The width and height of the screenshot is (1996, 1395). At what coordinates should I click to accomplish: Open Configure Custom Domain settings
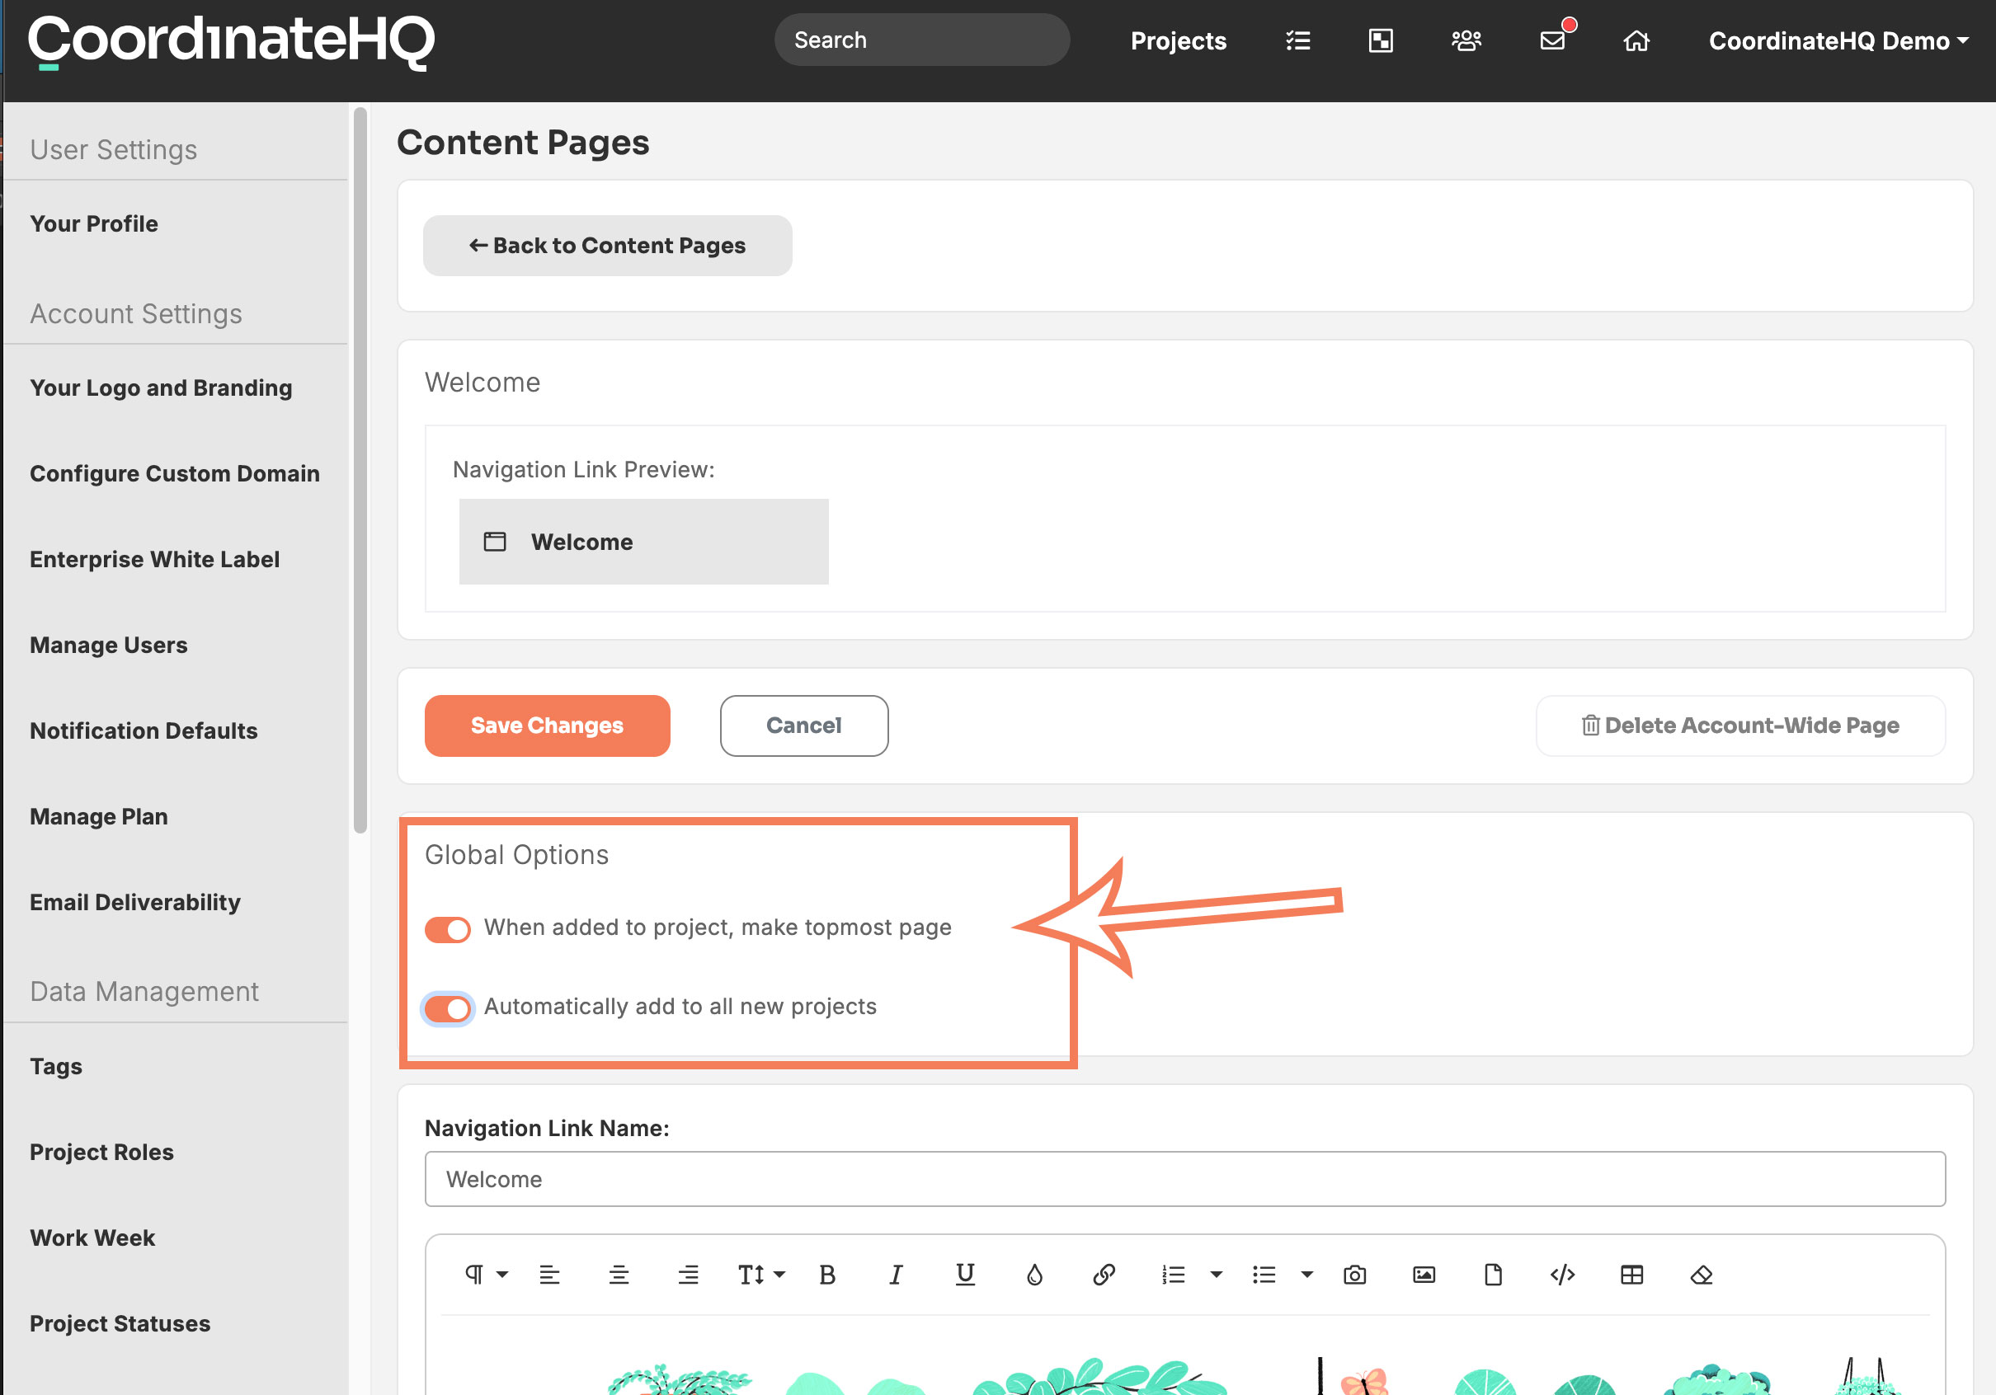pyautogui.click(x=175, y=474)
